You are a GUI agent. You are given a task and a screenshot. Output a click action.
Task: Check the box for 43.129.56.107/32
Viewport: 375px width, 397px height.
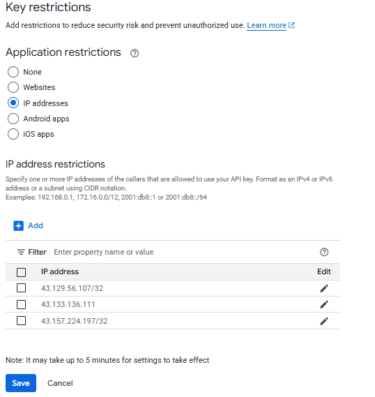coord(21,288)
